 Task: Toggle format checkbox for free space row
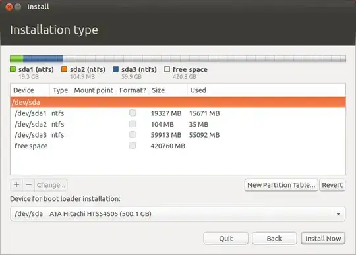tap(133, 146)
